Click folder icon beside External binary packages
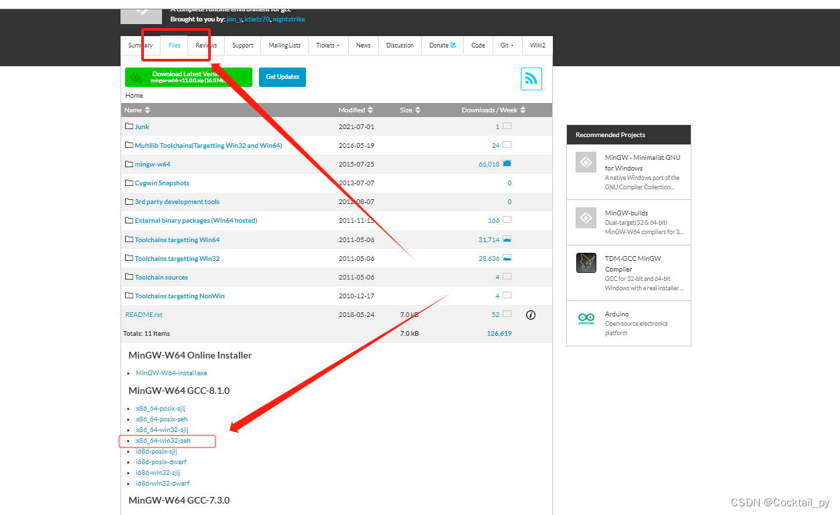Viewport: 840px width, 515px height. point(129,219)
